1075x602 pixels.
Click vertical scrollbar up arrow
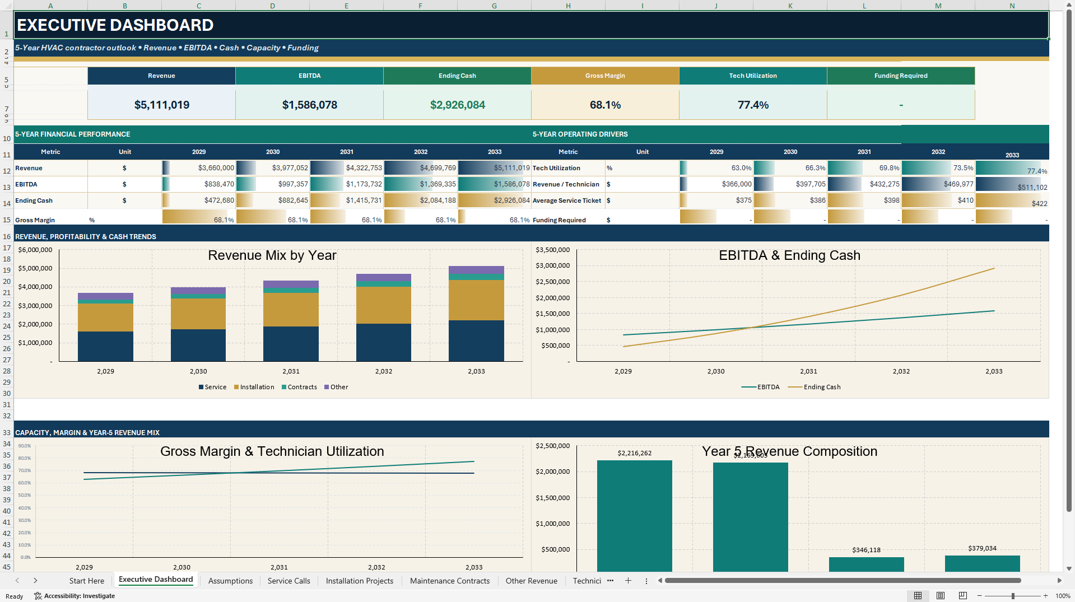(x=1069, y=4)
